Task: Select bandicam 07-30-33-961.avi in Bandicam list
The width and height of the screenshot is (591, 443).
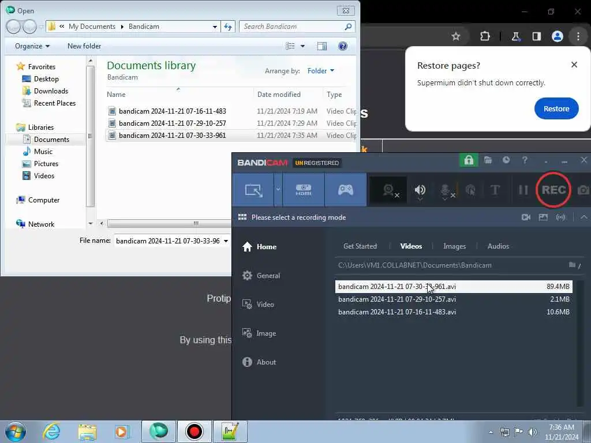Action: coord(454,287)
